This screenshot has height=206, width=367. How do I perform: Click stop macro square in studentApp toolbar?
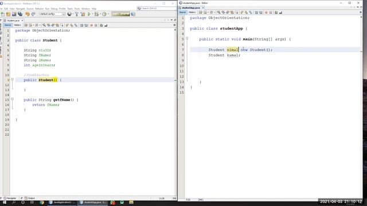(271, 13)
